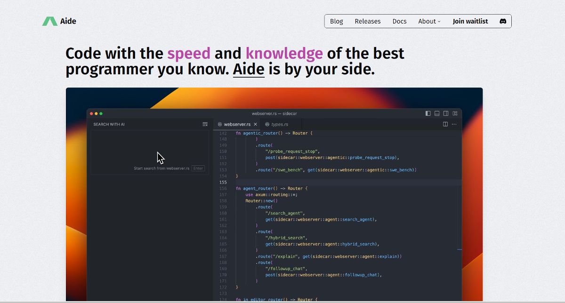The width and height of the screenshot is (565, 303).
Task: Select the Split Editor icon in editor toolbar
Action: (x=445, y=124)
